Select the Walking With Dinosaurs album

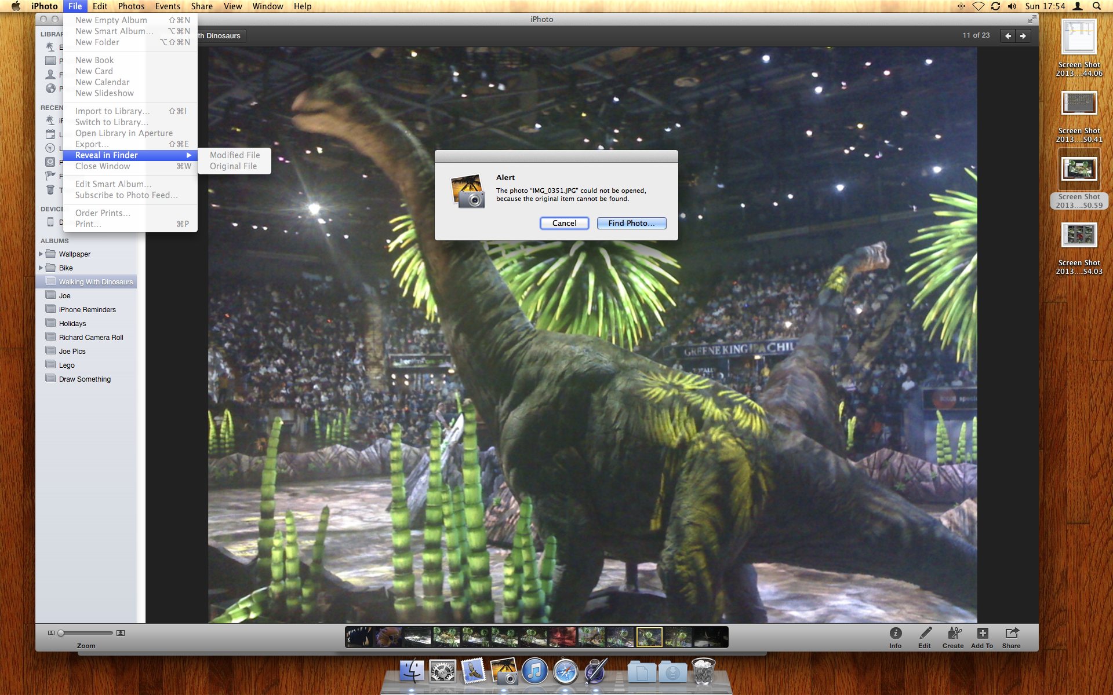pyautogui.click(x=86, y=282)
